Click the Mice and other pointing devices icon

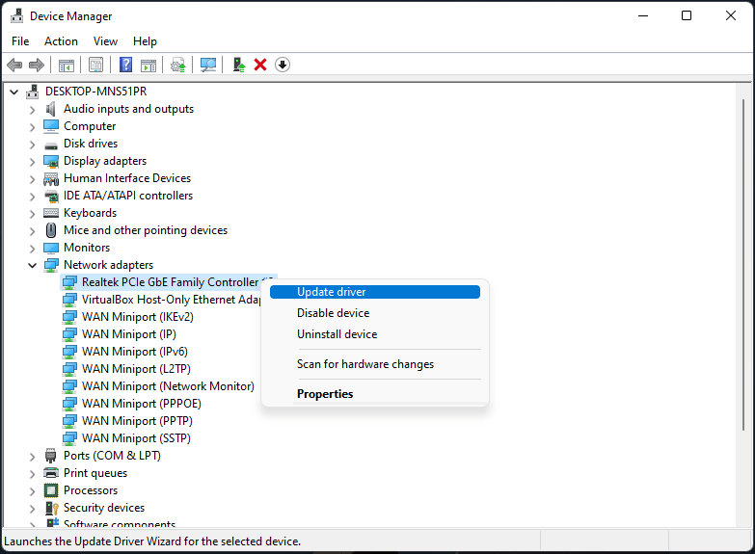click(x=50, y=230)
